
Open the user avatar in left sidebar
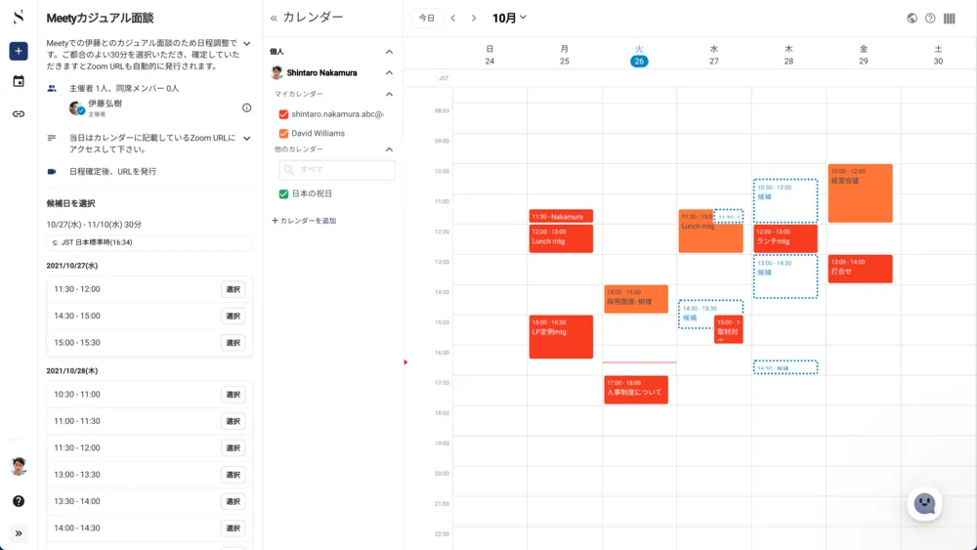click(19, 466)
